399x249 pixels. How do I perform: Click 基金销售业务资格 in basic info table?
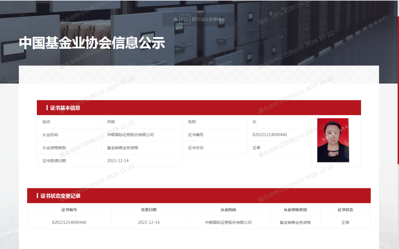[x=123, y=148]
